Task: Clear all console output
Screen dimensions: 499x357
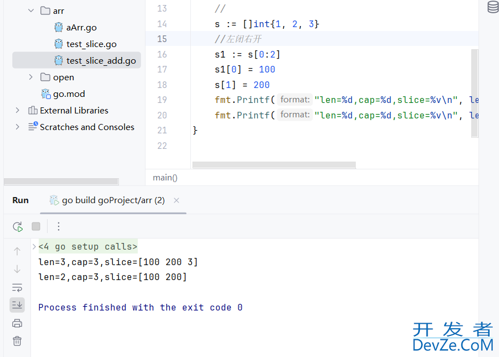Action: (17, 341)
